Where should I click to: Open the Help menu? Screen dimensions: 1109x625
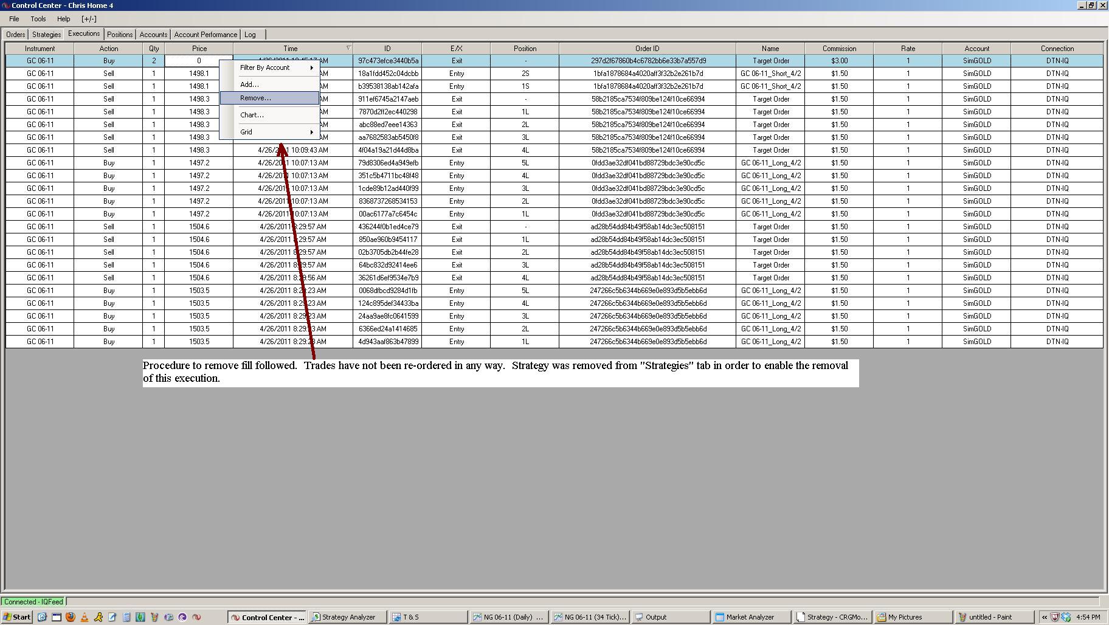click(63, 19)
